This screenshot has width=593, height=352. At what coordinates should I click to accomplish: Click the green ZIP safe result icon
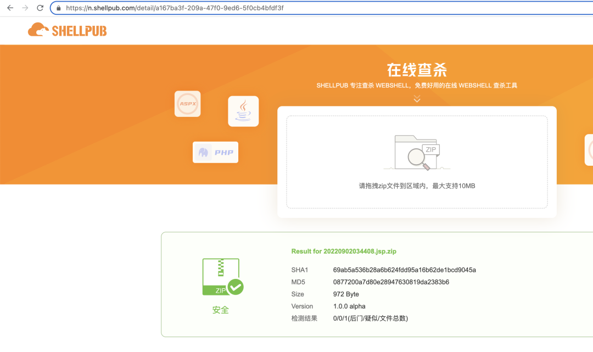(x=223, y=277)
